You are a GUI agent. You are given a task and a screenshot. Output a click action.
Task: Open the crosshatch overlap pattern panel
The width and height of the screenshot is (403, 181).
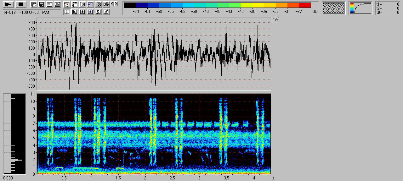click(334, 8)
